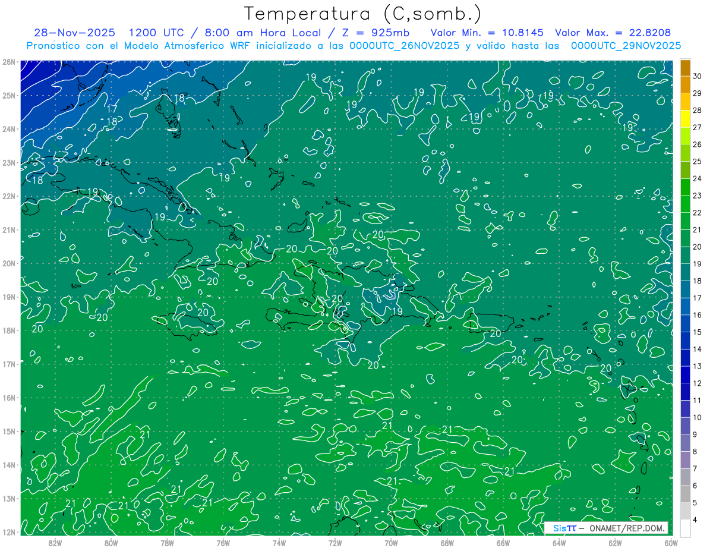Click the "1200 UTC" time text
Image resolution: width=713 pixels, height=551 pixels.
tap(157, 33)
